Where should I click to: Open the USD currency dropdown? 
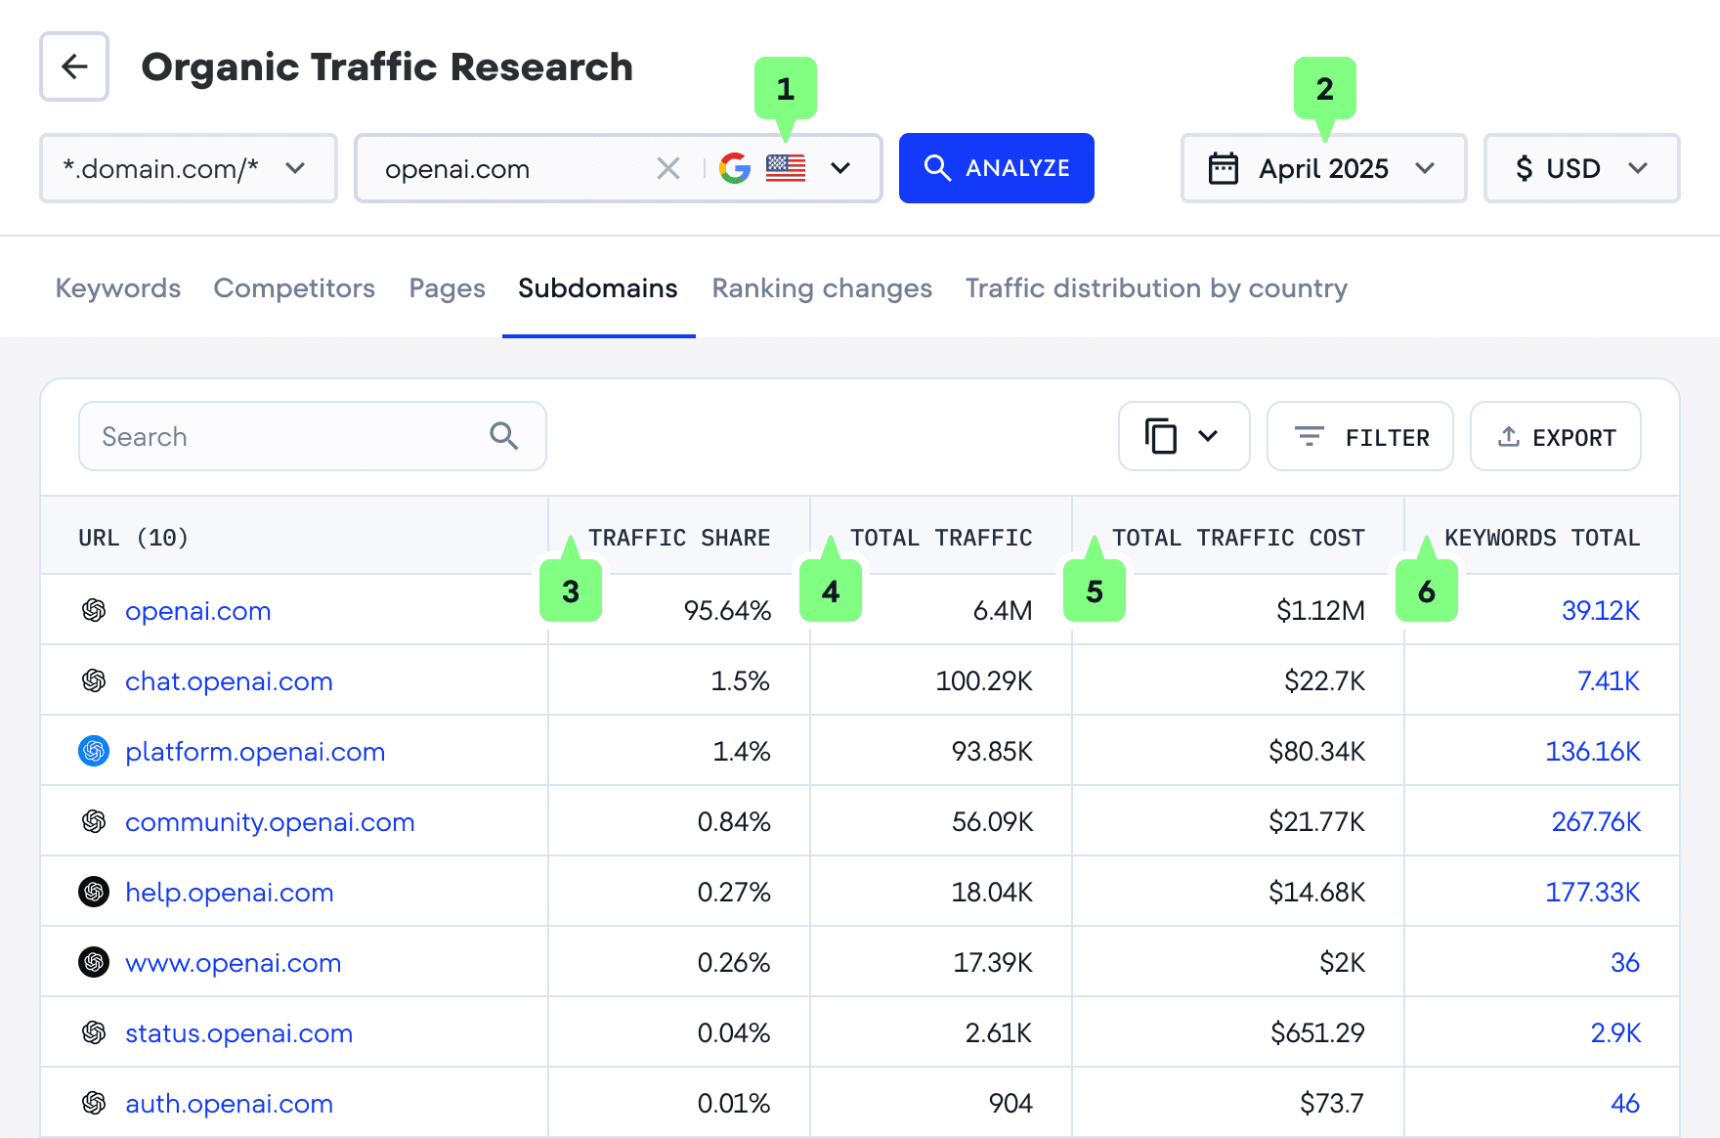pos(1580,168)
